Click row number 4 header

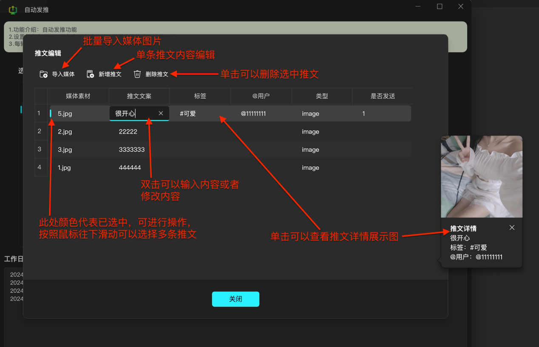click(x=40, y=167)
